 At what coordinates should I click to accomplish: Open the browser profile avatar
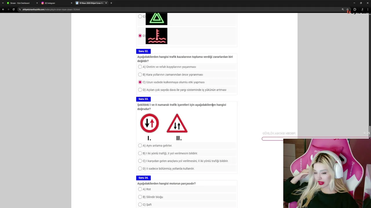(x=362, y=9)
